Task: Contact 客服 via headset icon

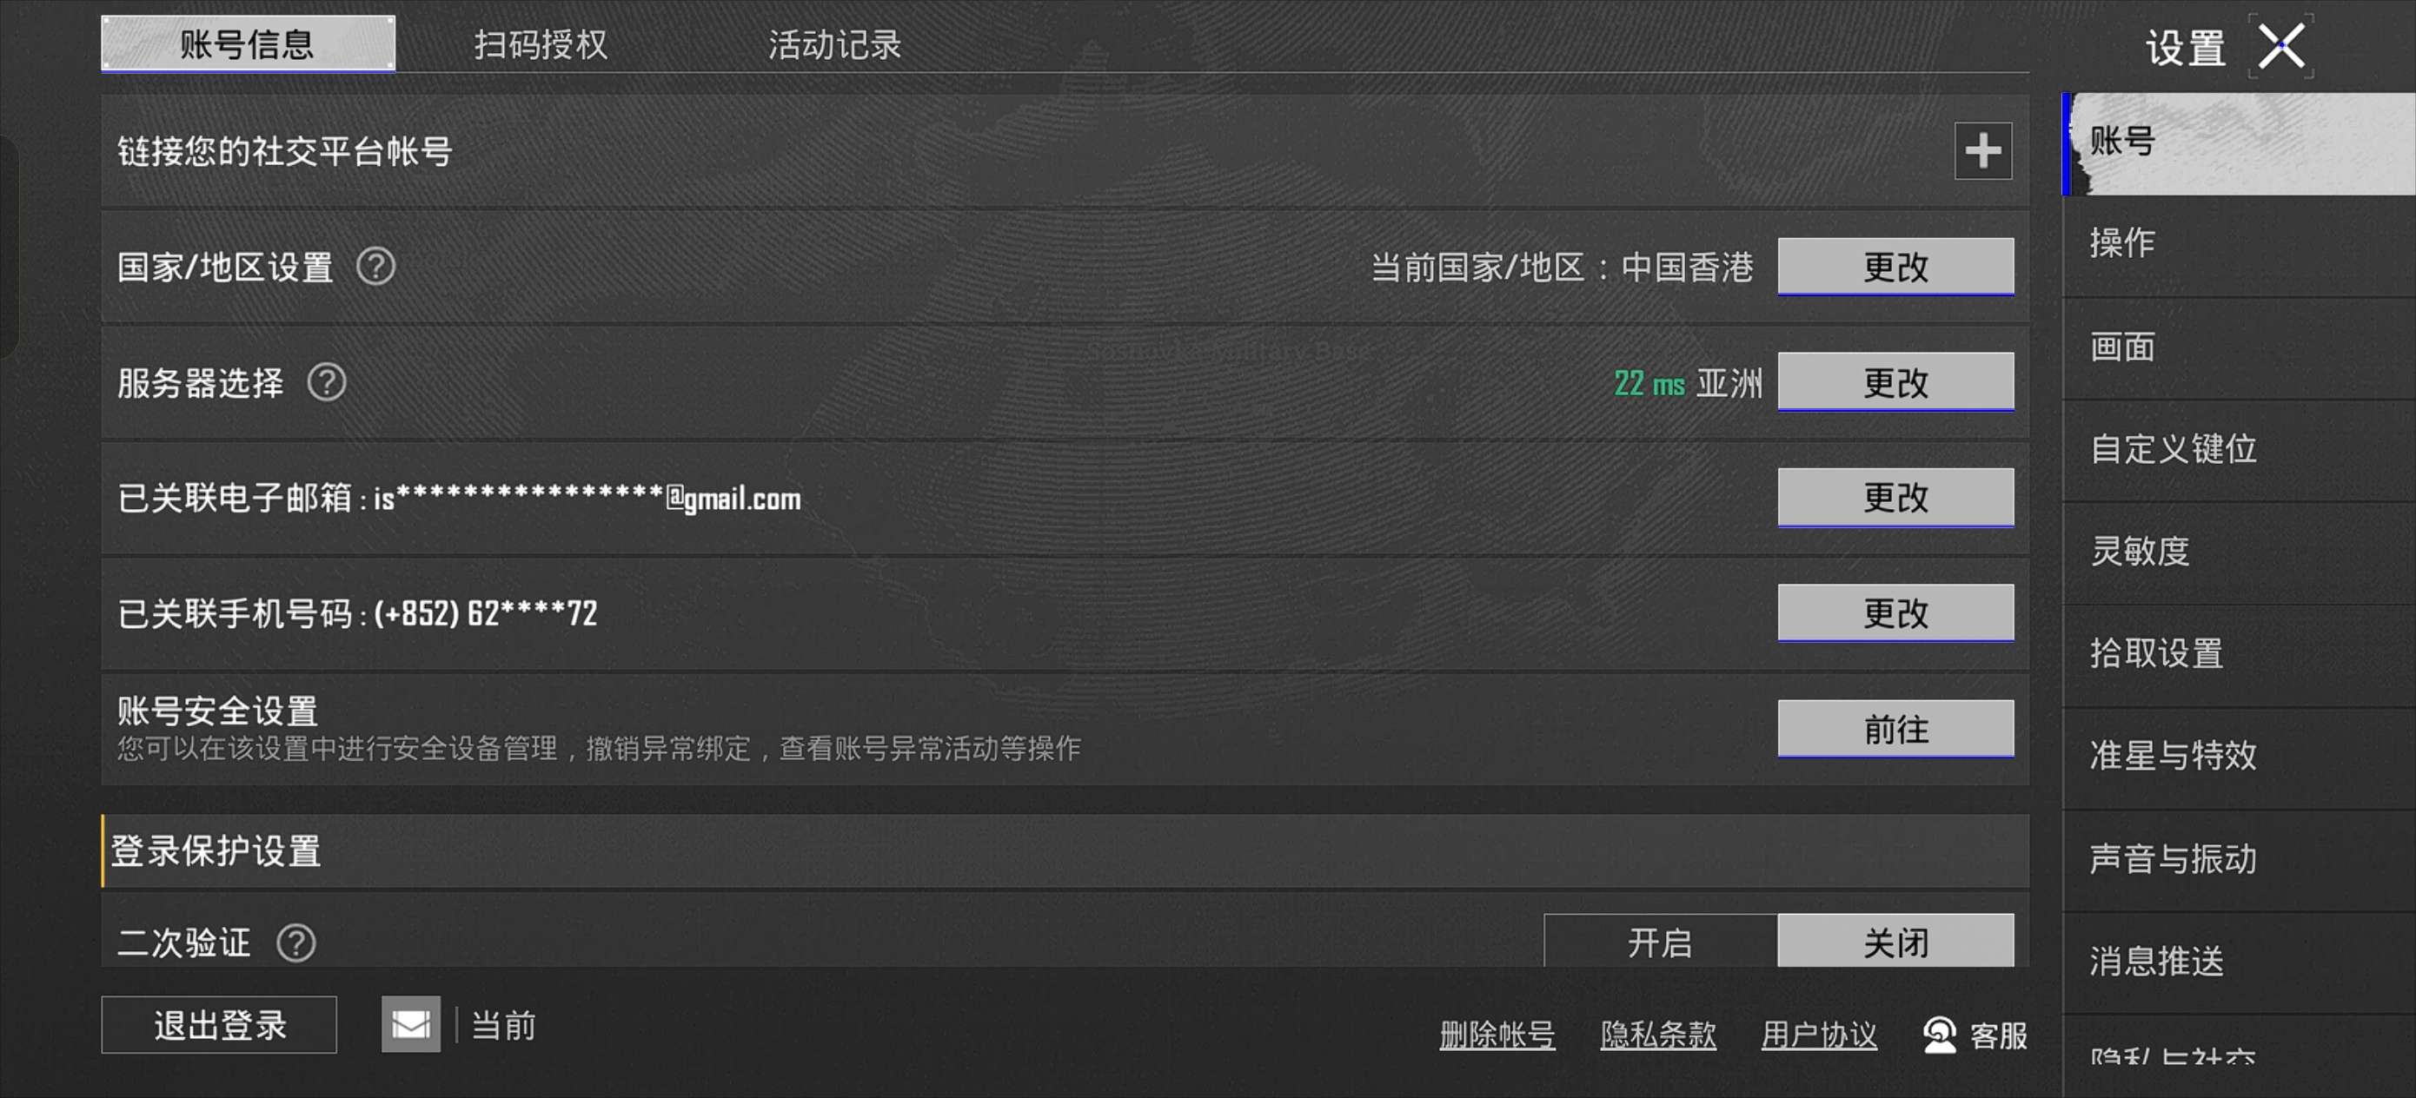Action: point(1938,1035)
